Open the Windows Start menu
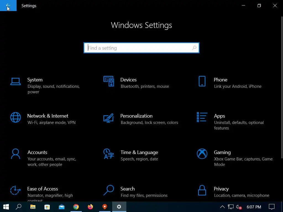The height and width of the screenshot is (212, 283). (6, 207)
